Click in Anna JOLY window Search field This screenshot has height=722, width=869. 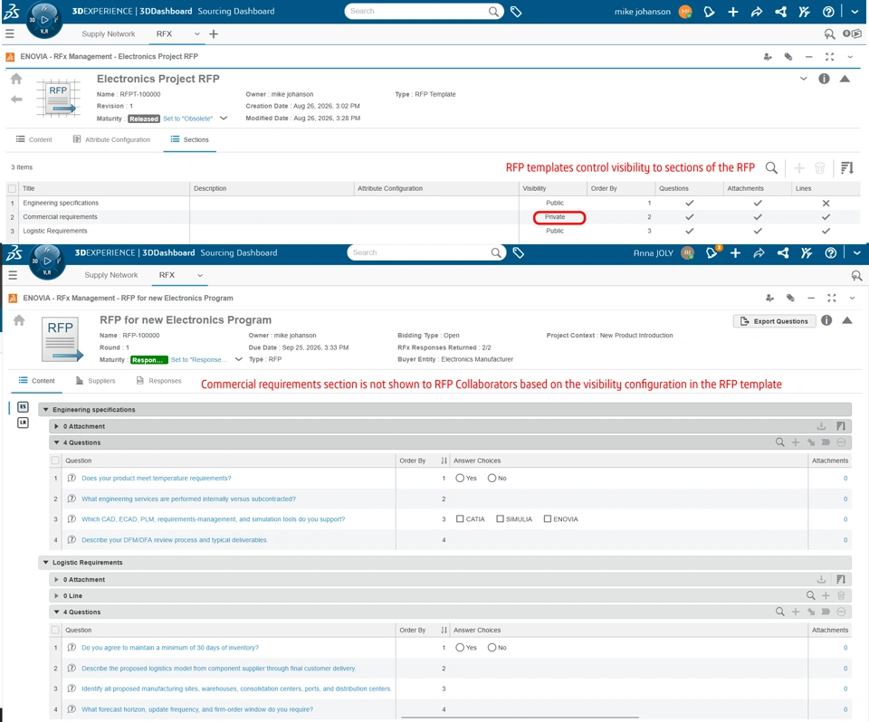(419, 252)
